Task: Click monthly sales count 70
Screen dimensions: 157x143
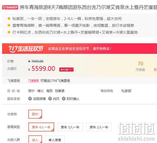Action: [140, 63]
